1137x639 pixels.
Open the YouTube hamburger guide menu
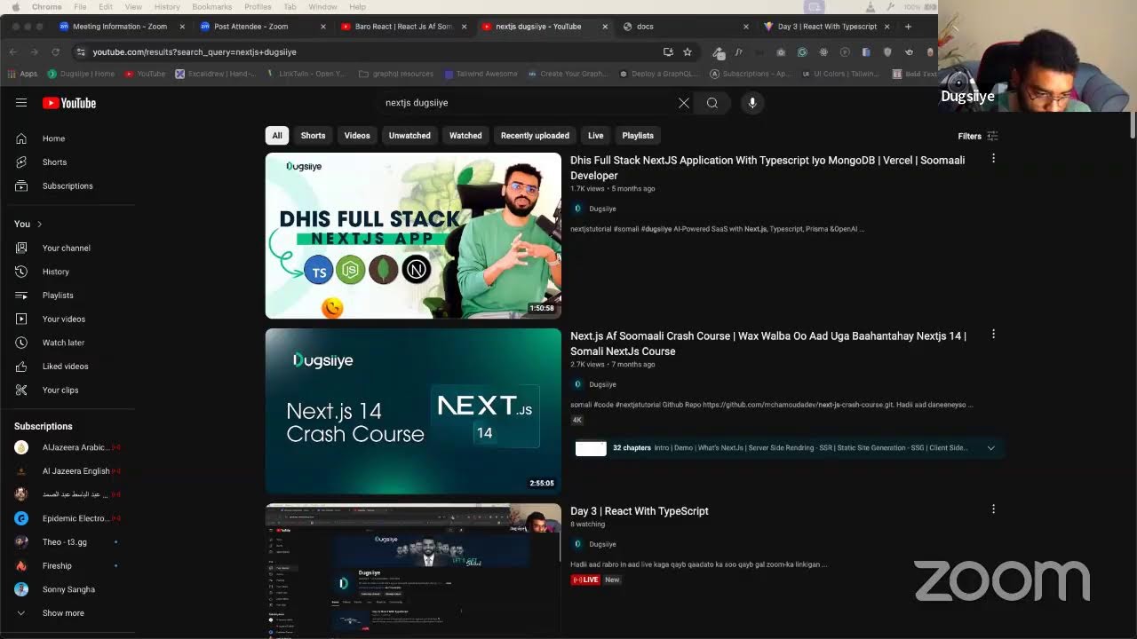21,103
